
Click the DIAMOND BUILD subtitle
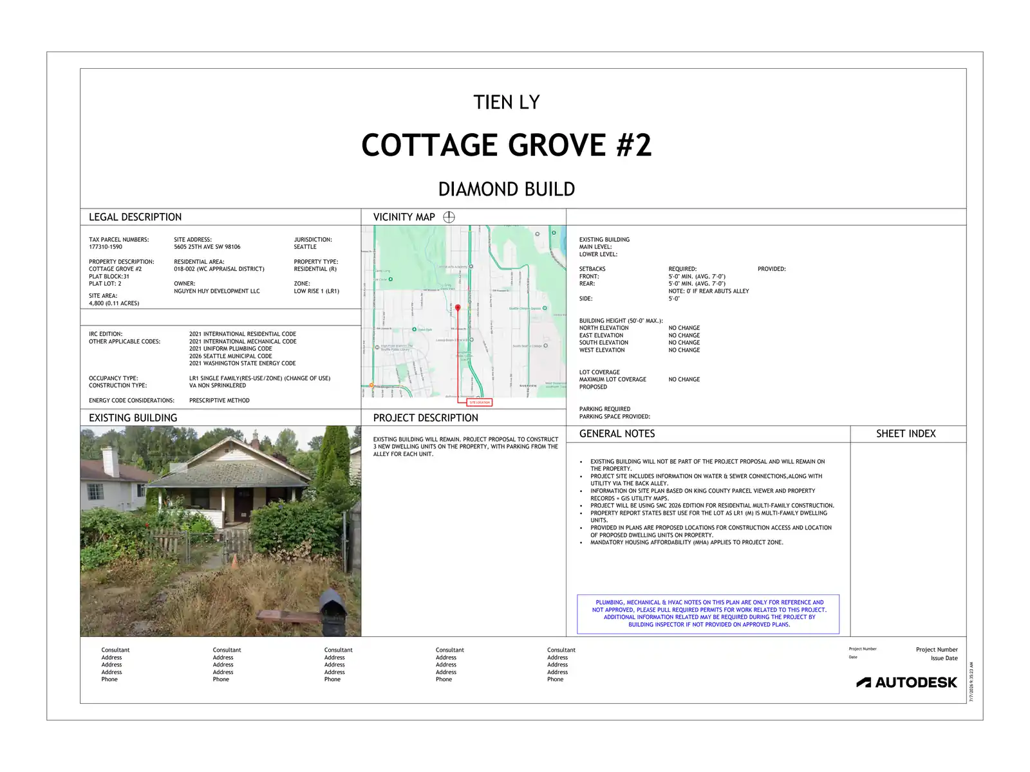pos(507,189)
